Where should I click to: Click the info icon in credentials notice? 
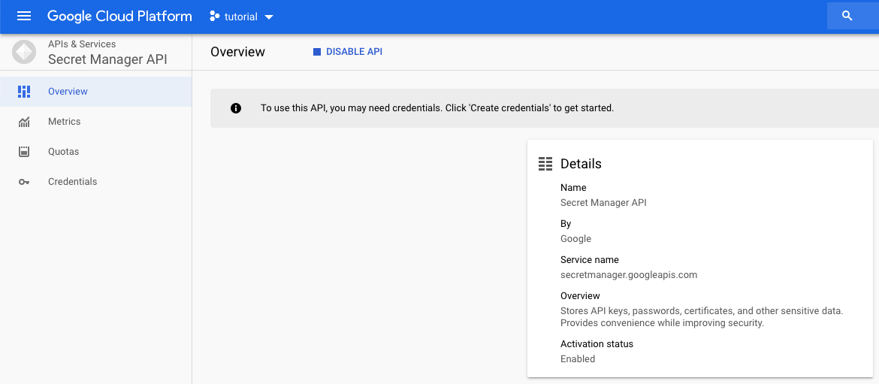pos(236,107)
